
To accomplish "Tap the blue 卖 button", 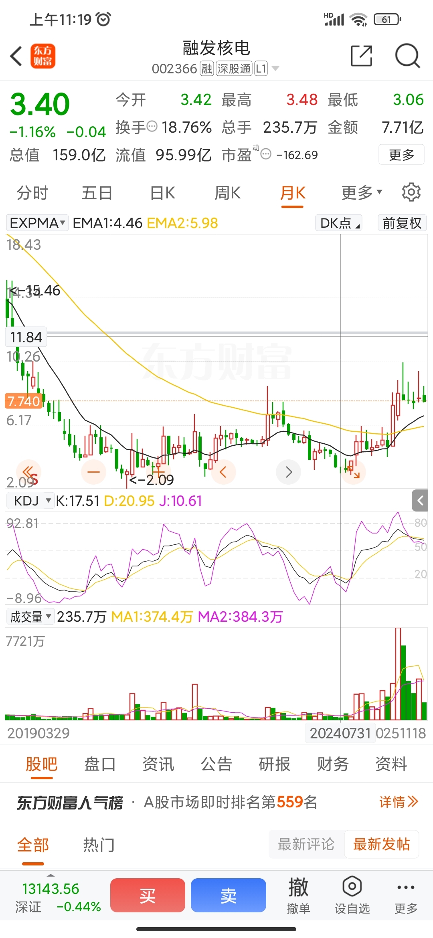I will [228, 895].
